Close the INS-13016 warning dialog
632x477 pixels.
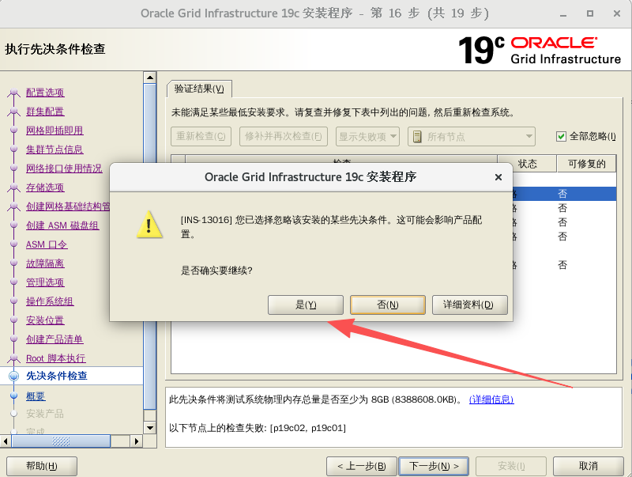(x=498, y=177)
